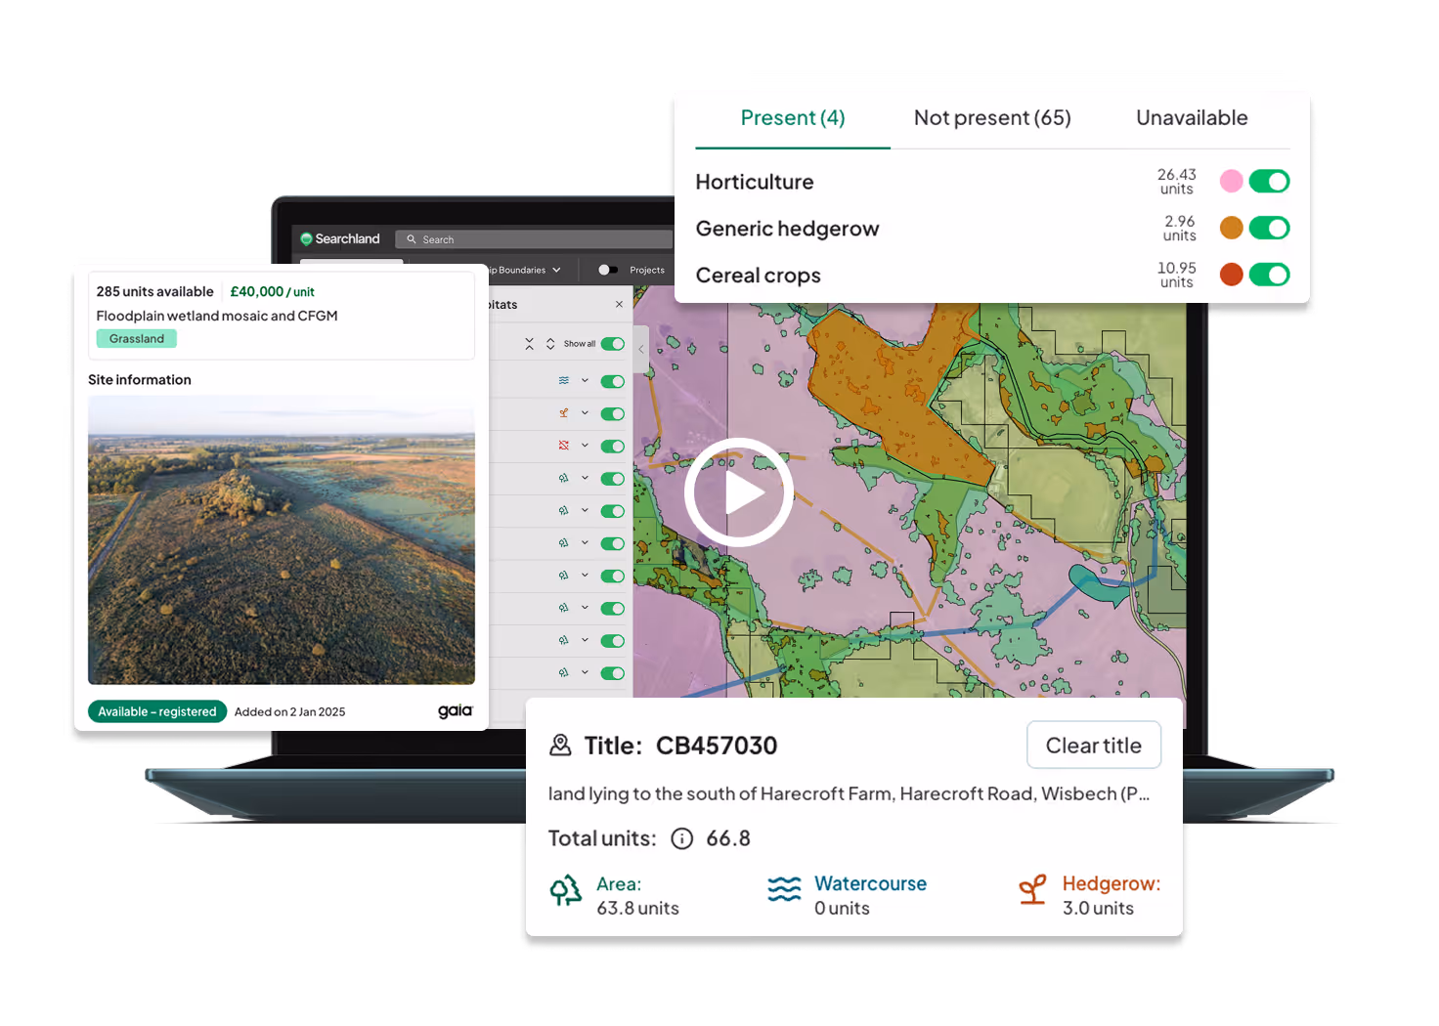The height and width of the screenshot is (1026, 1439).
Task: Click the Watercourse label in title card
Action: click(870, 883)
